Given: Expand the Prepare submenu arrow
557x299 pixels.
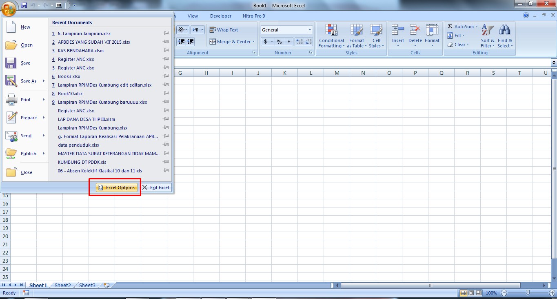Looking at the screenshot, I should tap(44, 118).
